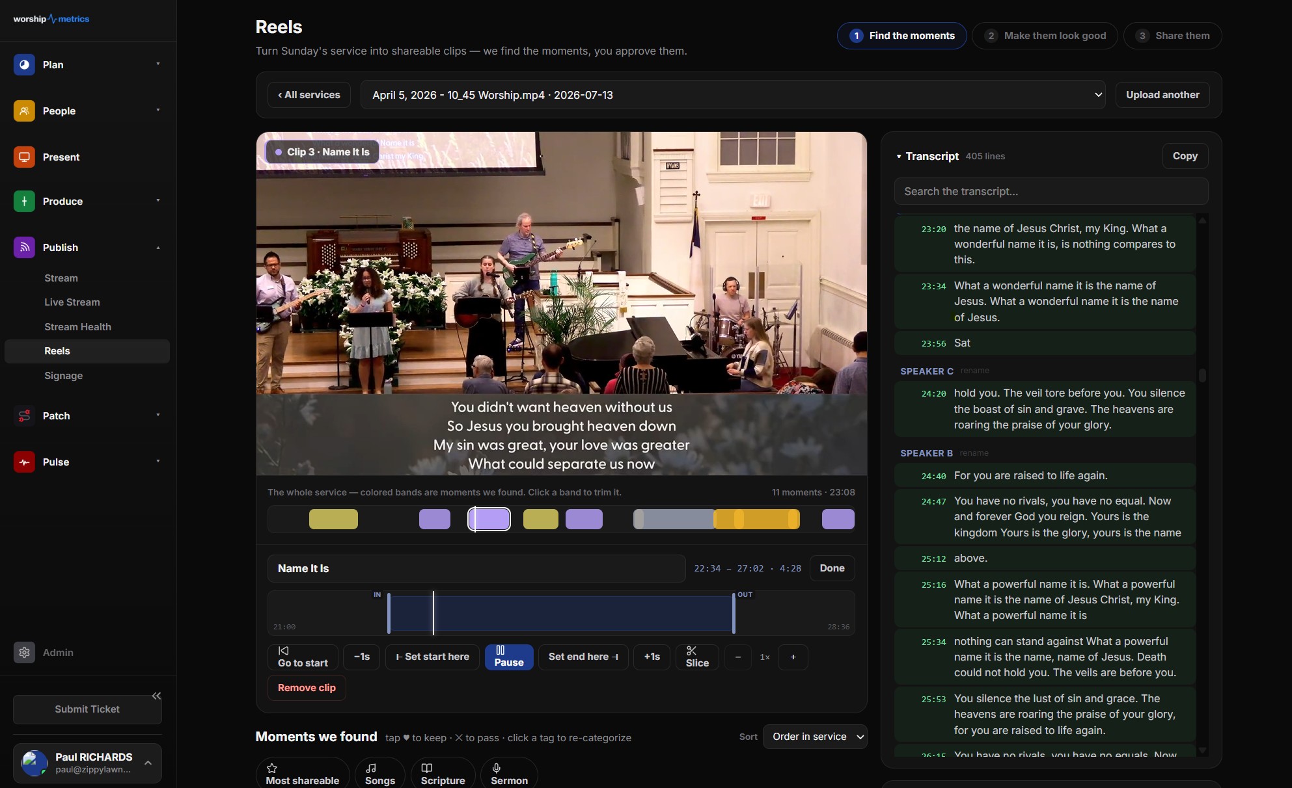Screen dimensions: 1292x788
Task: Open Stream Health in sidebar
Action: pyautogui.click(x=77, y=327)
